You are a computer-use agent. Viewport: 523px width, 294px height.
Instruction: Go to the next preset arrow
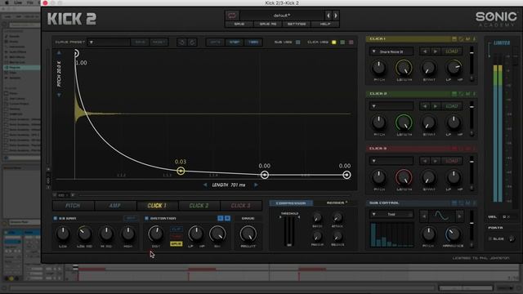click(x=336, y=16)
